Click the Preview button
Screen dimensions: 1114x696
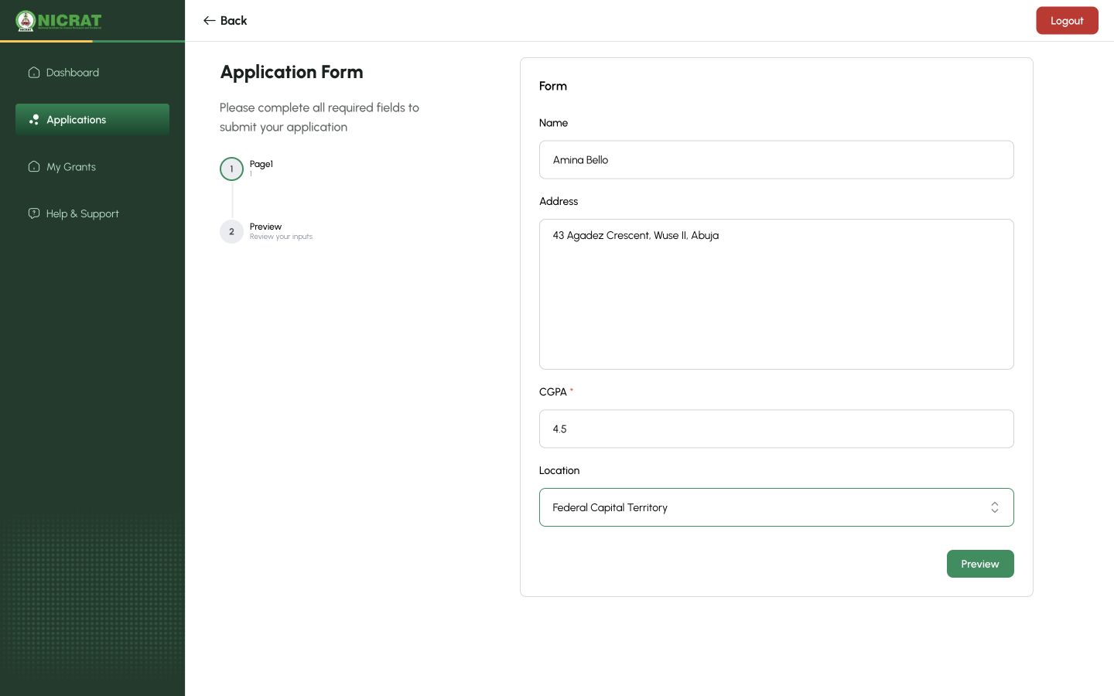tap(980, 564)
